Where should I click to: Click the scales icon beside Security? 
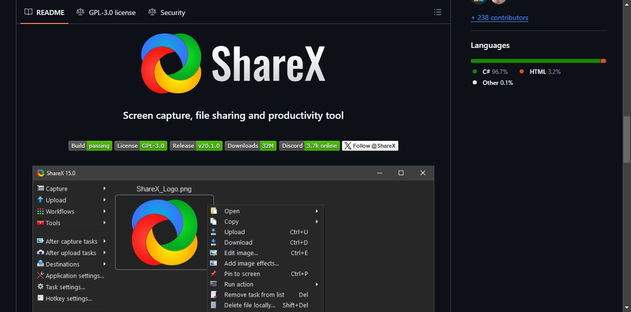pos(152,12)
